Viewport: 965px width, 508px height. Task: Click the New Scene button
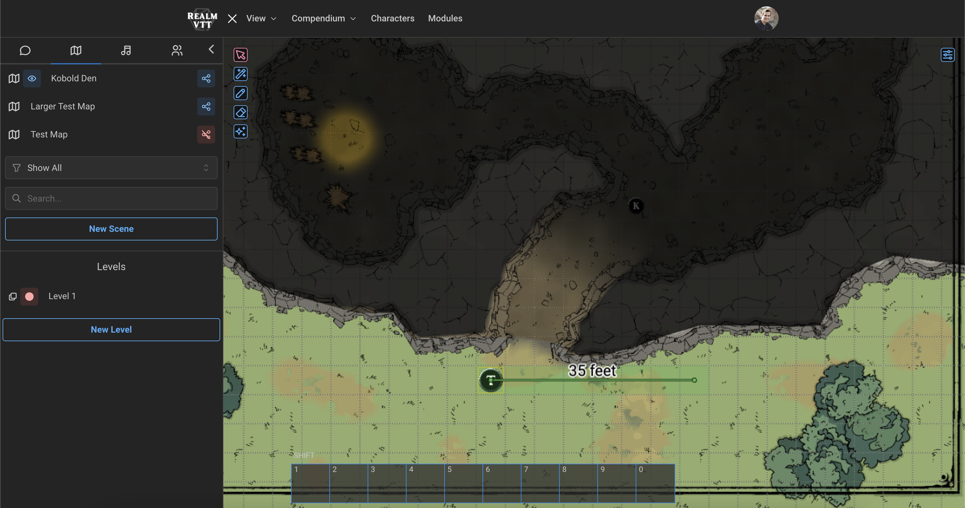(x=111, y=229)
